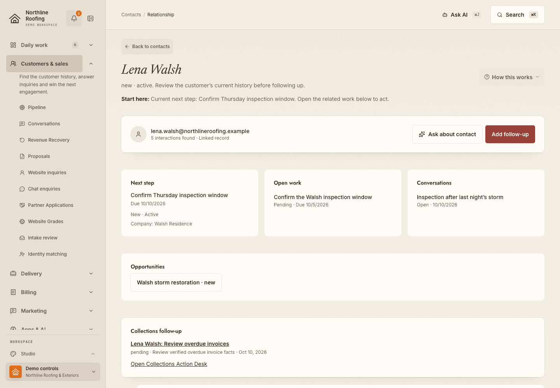Screen dimensions: 560x388
Task: Collapse the Studio workspace group
Action: [x=93, y=354]
